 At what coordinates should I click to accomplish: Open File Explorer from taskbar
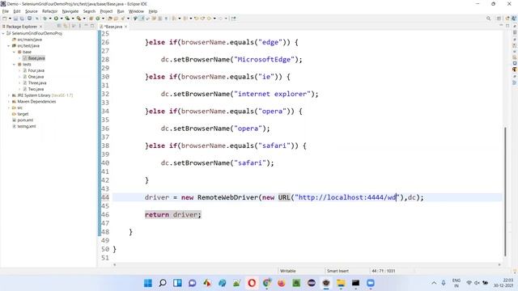coord(341,283)
